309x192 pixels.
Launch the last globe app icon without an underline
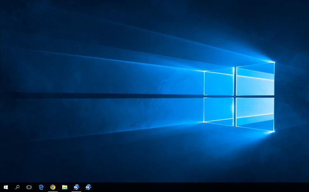88,187
